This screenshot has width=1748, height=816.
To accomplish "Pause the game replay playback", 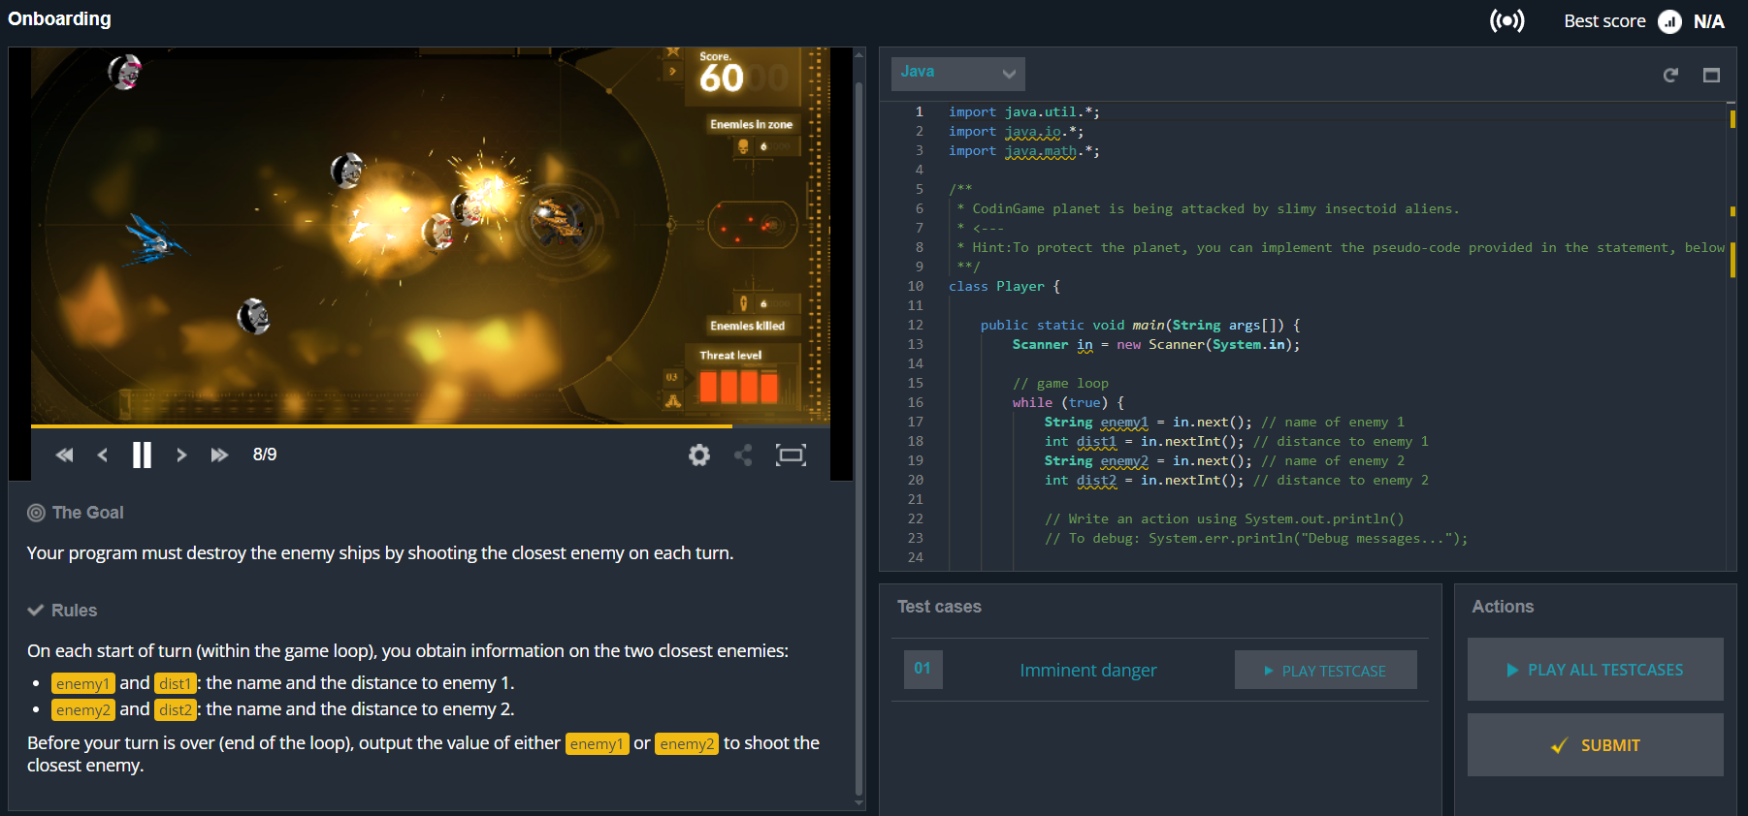I will [x=142, y=455].
